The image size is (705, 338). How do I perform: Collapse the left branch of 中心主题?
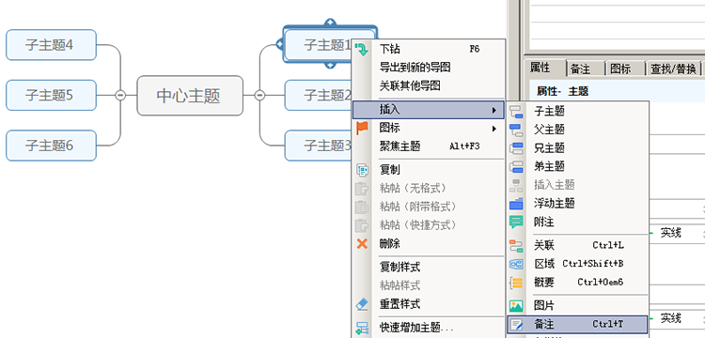tap(120, 95)
